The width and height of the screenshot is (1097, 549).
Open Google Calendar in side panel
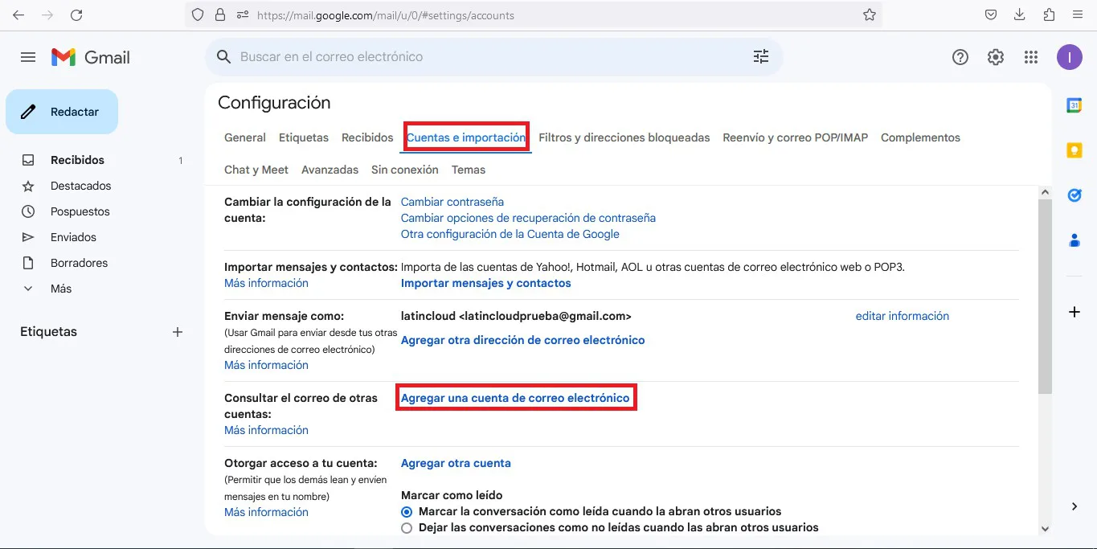tap(1074, 105)
